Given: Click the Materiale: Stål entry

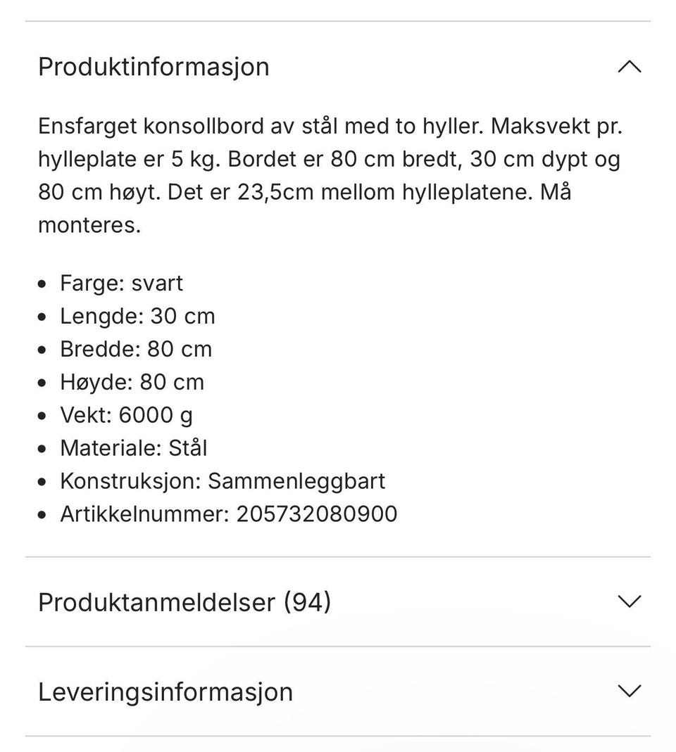Looking at the screenshot, I should tap(133, 448).
